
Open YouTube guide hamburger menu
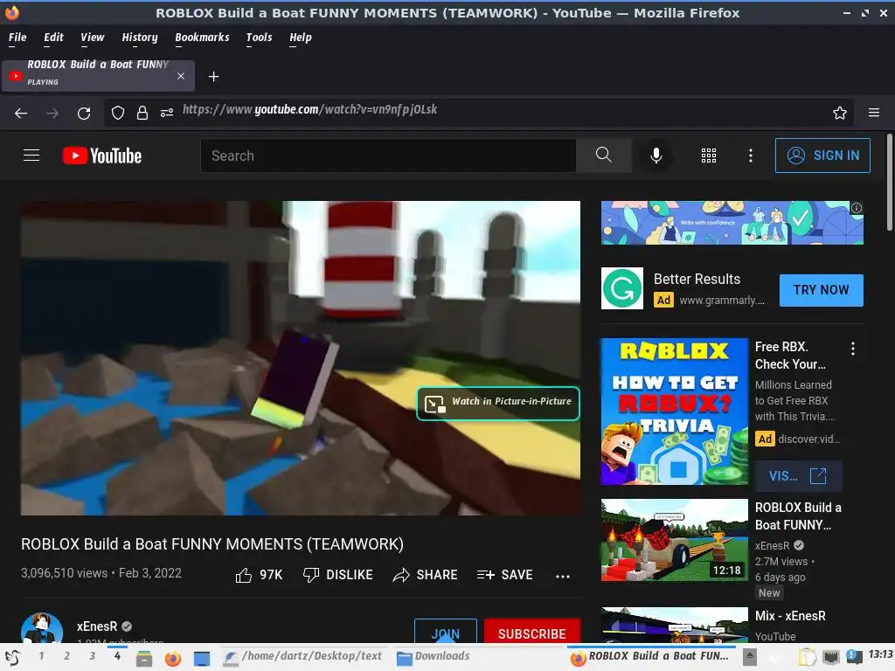(x=31, y=156)
